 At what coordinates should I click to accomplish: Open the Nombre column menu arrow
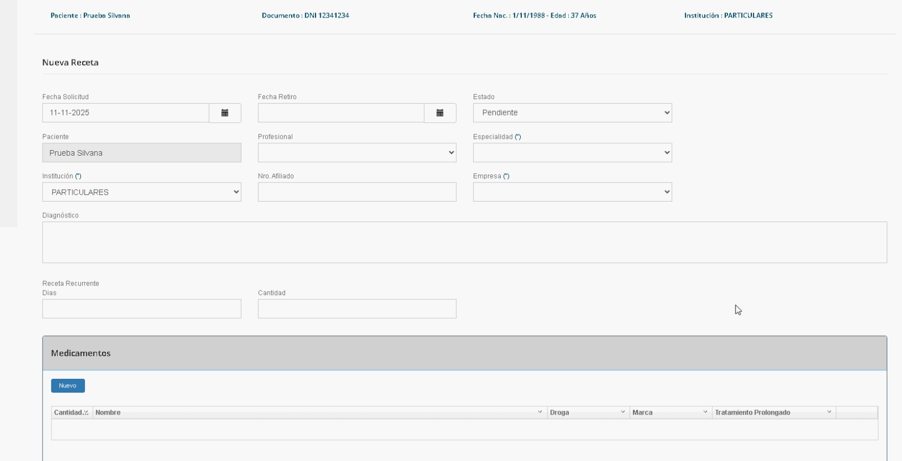coord(539,412)
